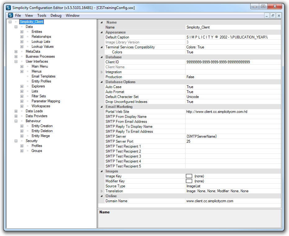
Task: Expand the Menus tree node
Action: (x=22, y=71)
